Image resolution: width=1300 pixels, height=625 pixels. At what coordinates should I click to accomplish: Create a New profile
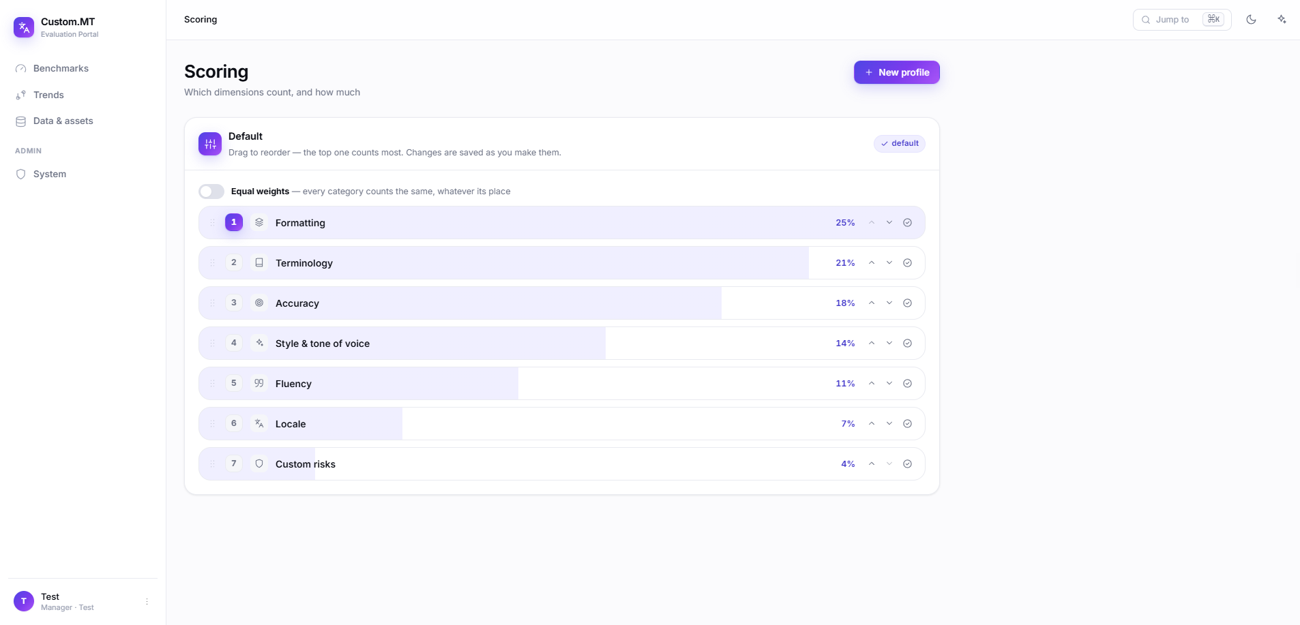(897, 72)
